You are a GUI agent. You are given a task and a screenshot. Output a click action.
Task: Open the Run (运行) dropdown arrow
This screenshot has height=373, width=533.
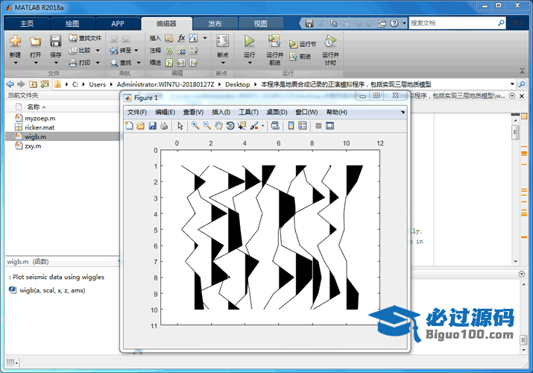coord(250,63)
